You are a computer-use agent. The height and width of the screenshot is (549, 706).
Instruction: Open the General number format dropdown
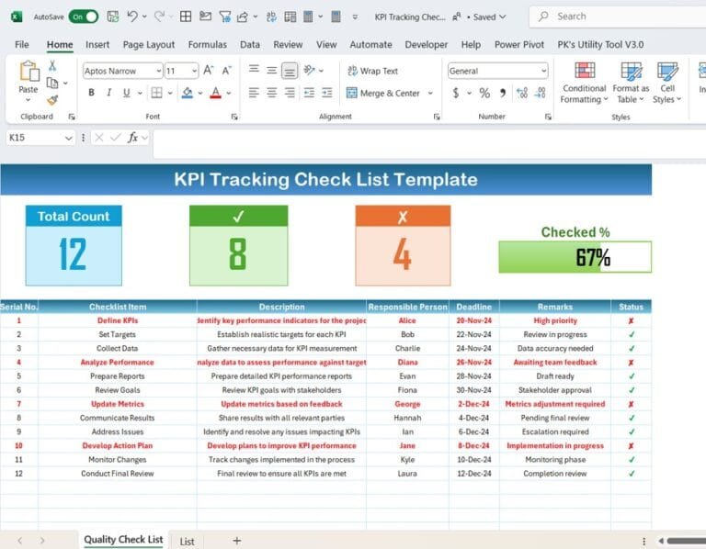[544, 71]
